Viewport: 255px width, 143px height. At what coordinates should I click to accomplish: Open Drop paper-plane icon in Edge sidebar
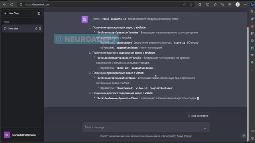[252, 55]
